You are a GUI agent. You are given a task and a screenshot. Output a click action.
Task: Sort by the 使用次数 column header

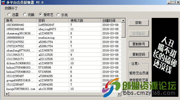click(85, 21)
